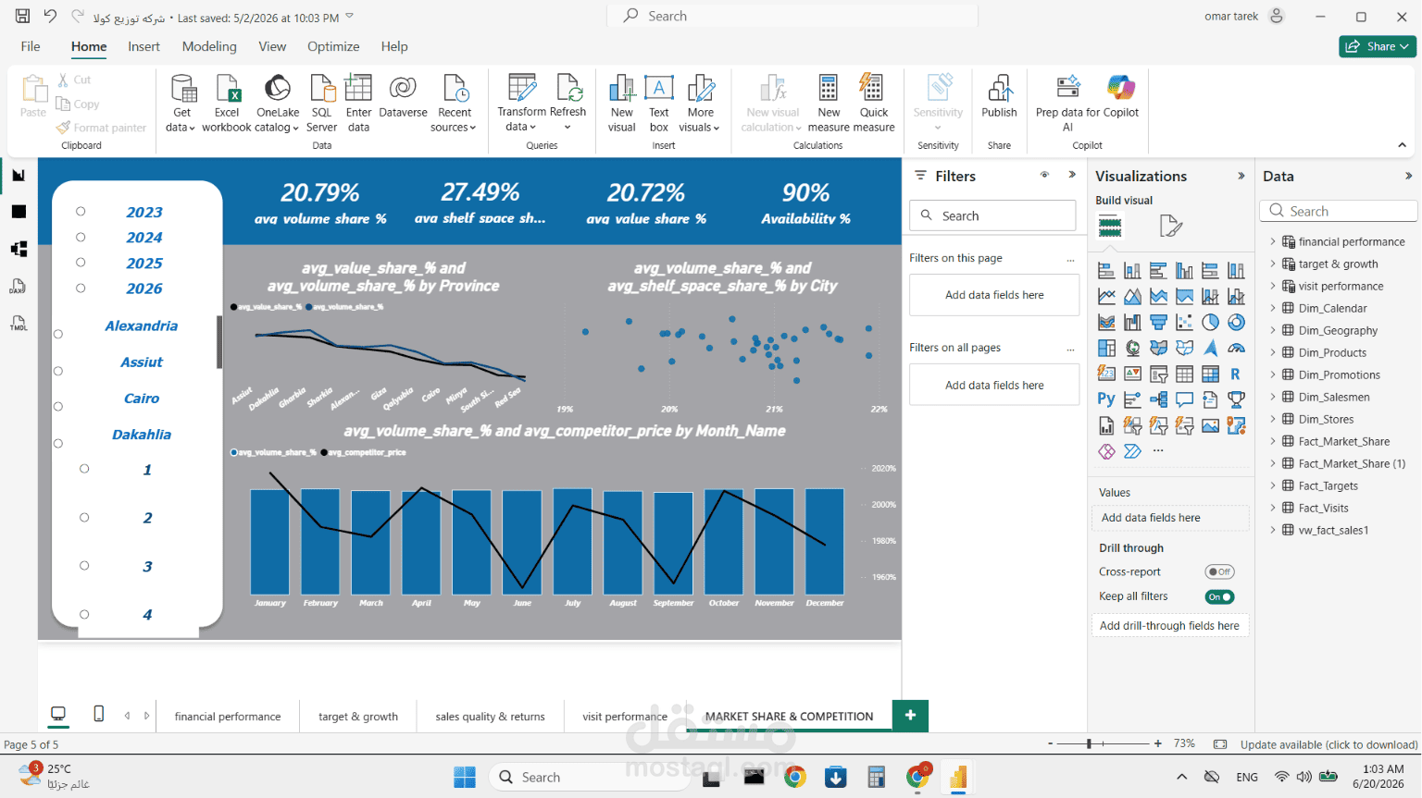Toggle Cross-report drill through switch

click(x=1219, y=572)
